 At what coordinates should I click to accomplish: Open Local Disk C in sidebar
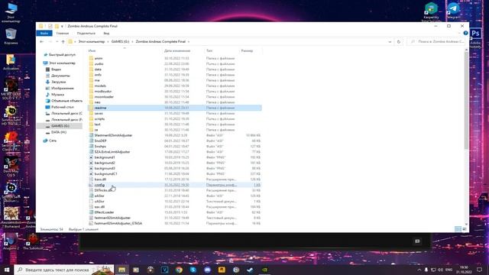point(66,113)
